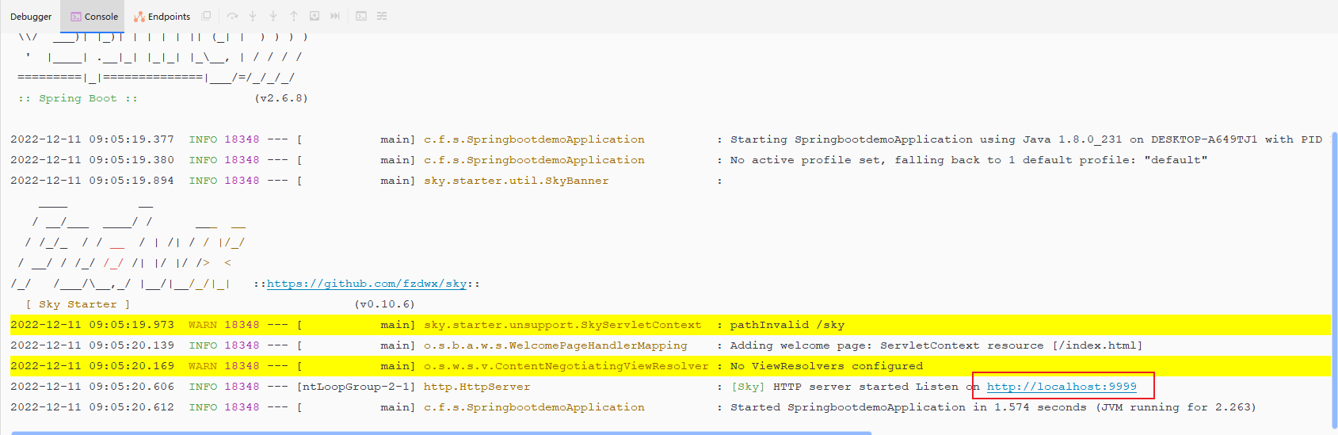Image resolution: width=1338 pixels, height=435 pixels.
Task: Click the Step Over arrow icon
Action: (232, 16)
